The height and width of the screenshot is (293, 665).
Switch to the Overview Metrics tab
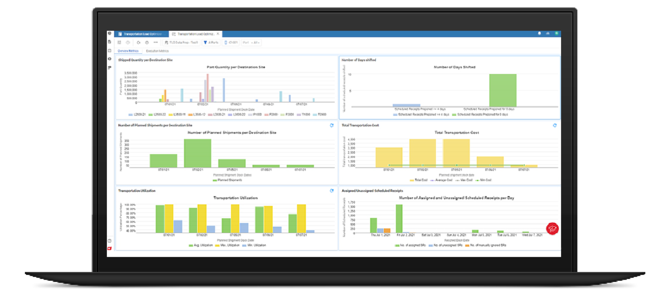point(128,51)
